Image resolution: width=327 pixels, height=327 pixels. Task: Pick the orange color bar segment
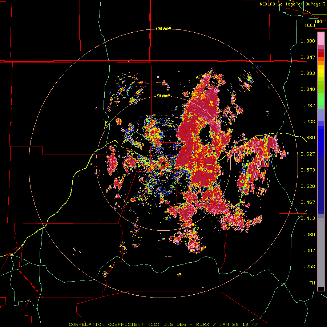tap(321, 62)
